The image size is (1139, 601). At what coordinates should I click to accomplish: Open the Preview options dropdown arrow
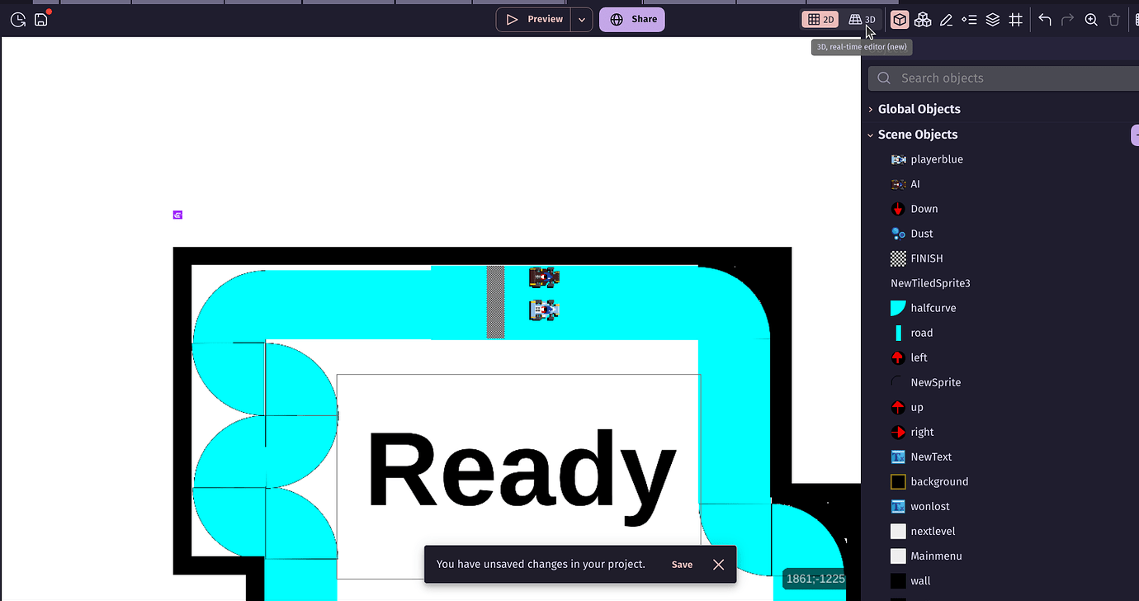[x=582, y=20]
